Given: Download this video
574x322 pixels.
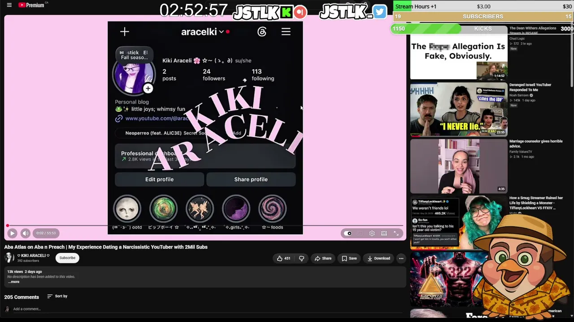Looking at the screenshot, I should point(378,258).
